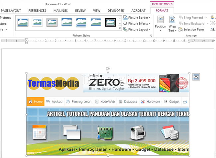Click the Picture Border pen icon

click(125, 17)
